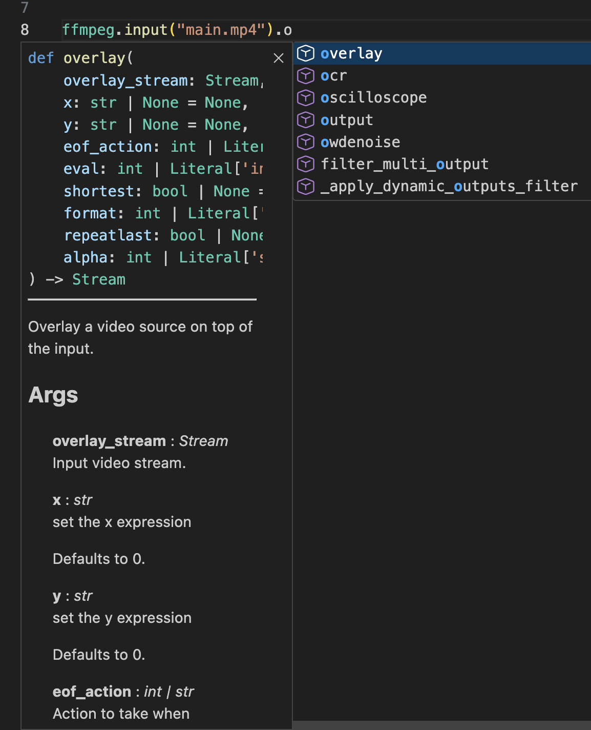Screen dimensions: 591x730
Task: Select the overlay autocomplete suggestion
Action: pyautogui.click(x=442, y=53)
